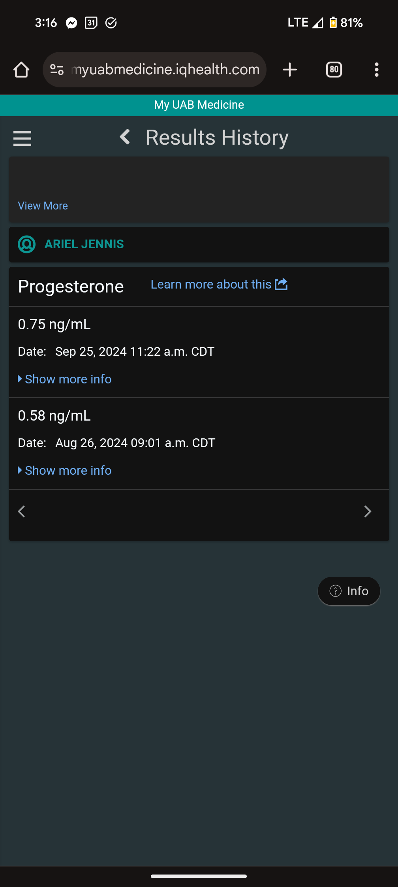Go back using the Results History arrow
398x887 pixels.
[x=125, y=137]
